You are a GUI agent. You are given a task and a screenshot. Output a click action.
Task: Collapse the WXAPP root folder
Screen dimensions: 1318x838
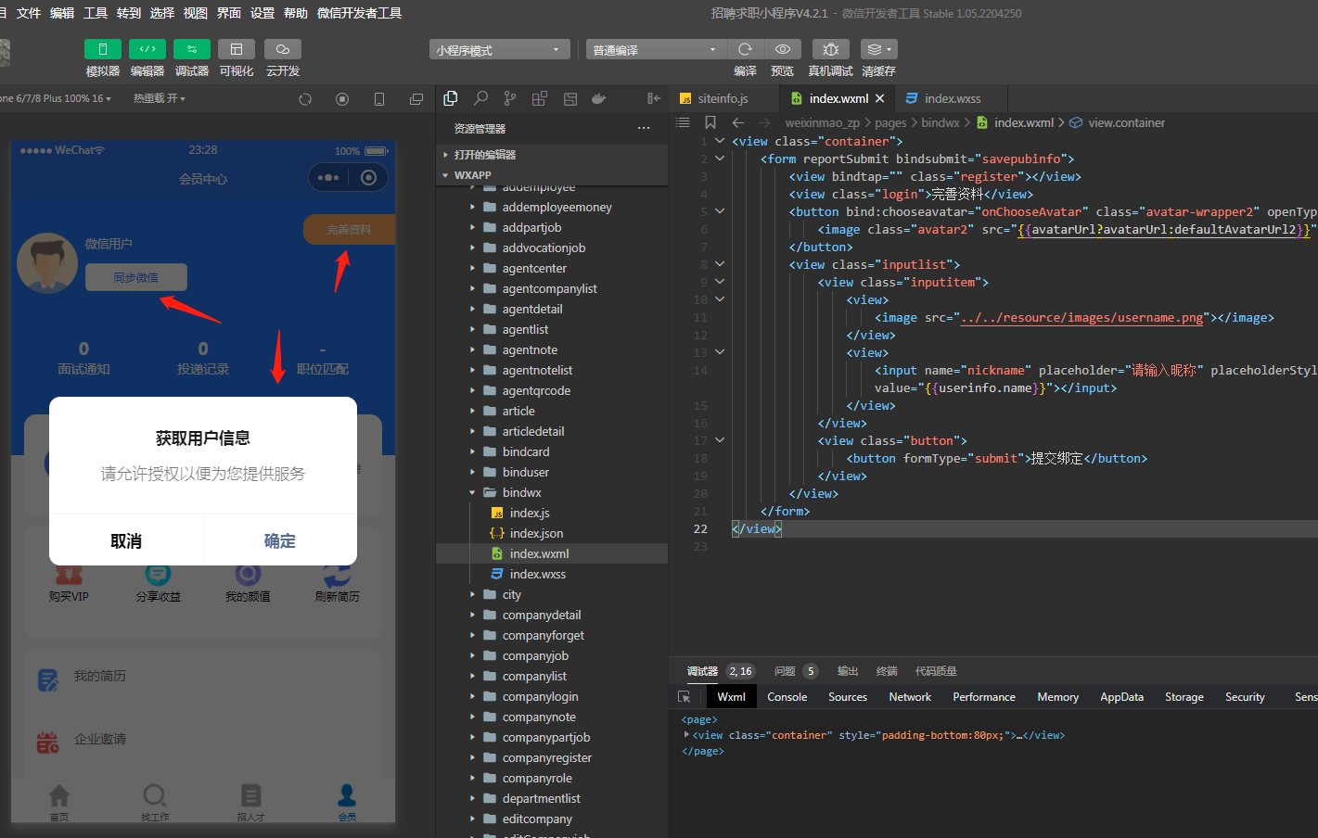[x=552, y=175]
